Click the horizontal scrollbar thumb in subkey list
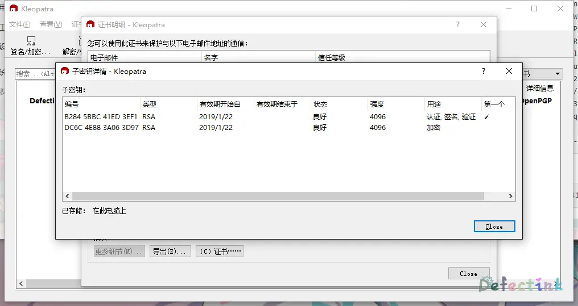 pyautogui.click(x=278, y=196)
